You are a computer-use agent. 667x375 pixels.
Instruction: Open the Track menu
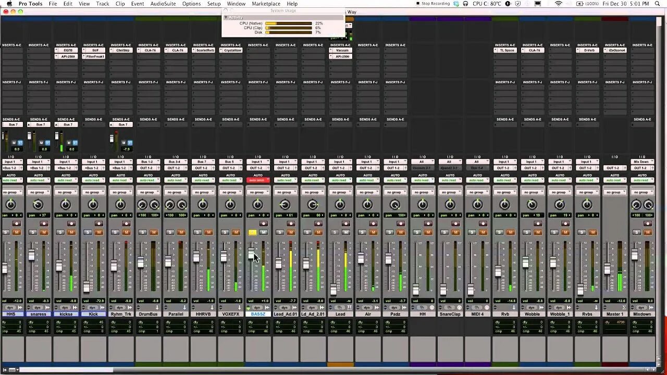pos(103,4)
